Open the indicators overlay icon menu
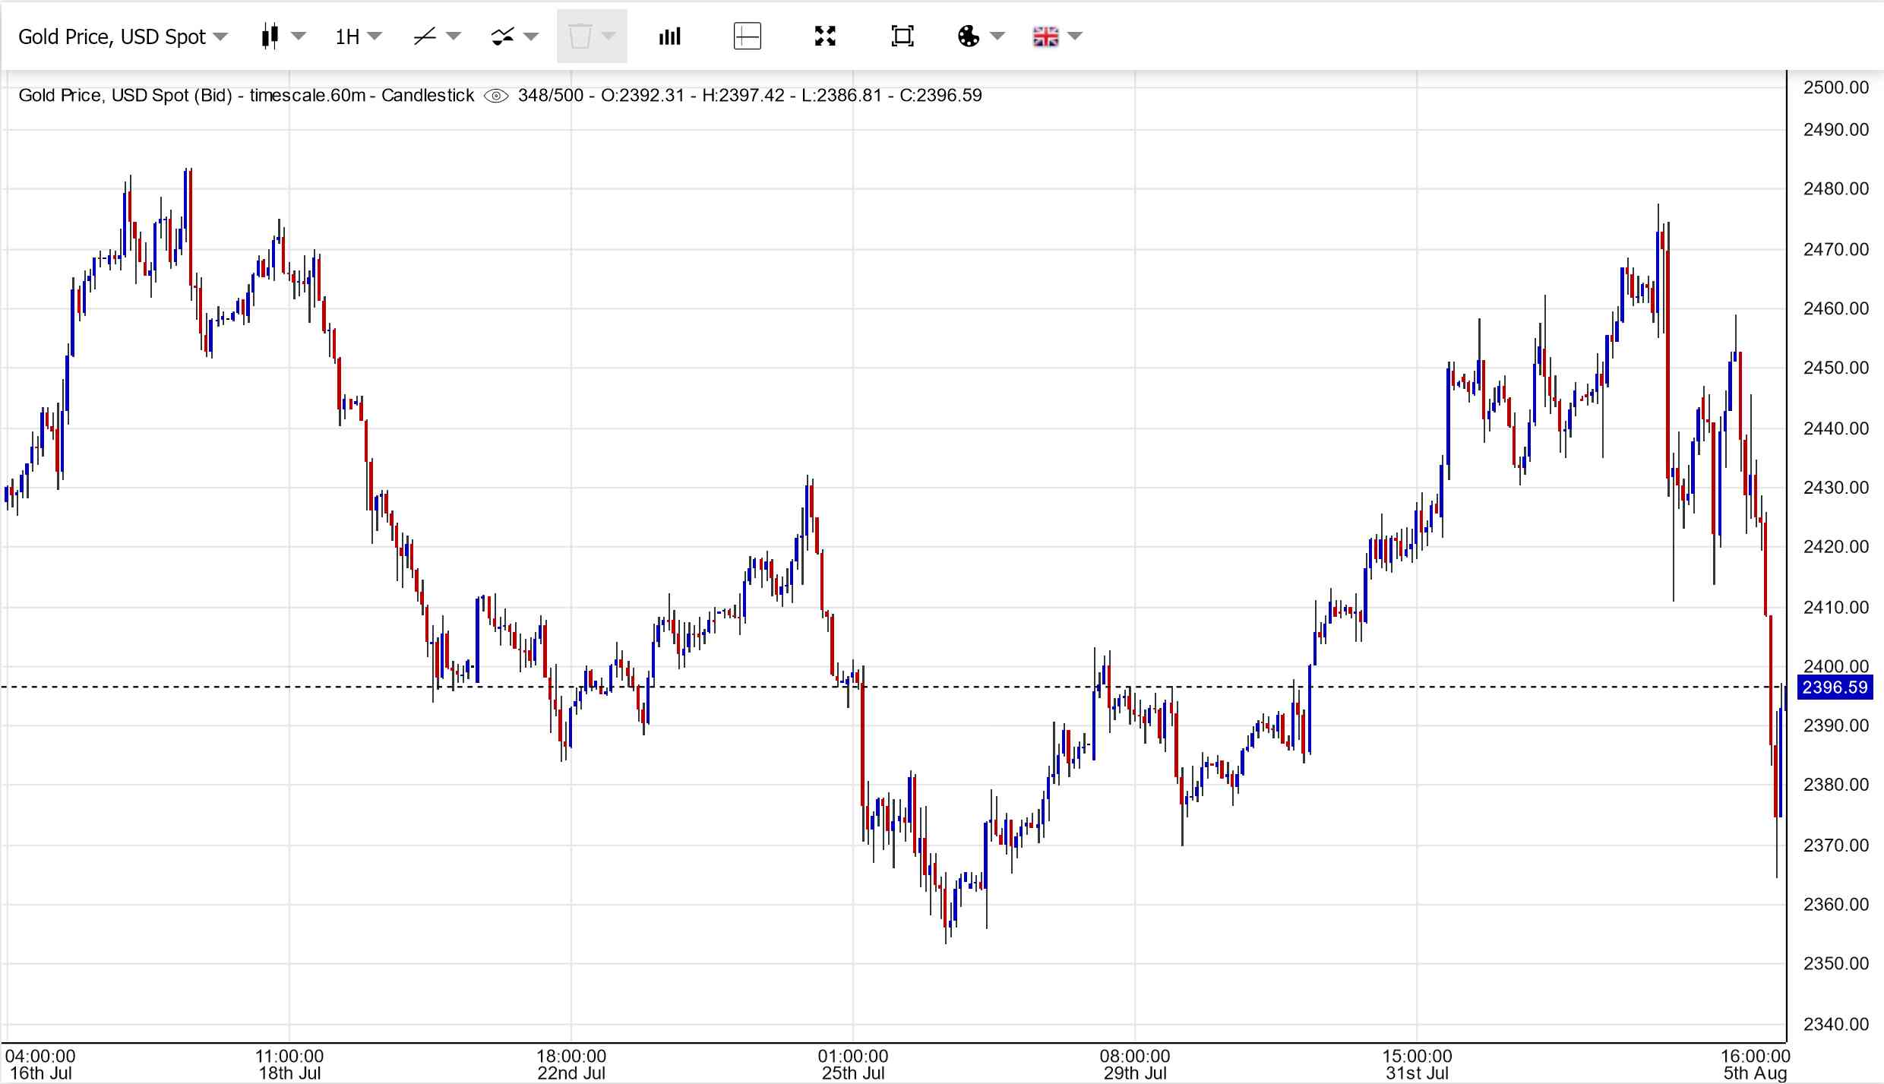The height and width of the screenshot is (1084, 1884). click(x=502, y=36)
